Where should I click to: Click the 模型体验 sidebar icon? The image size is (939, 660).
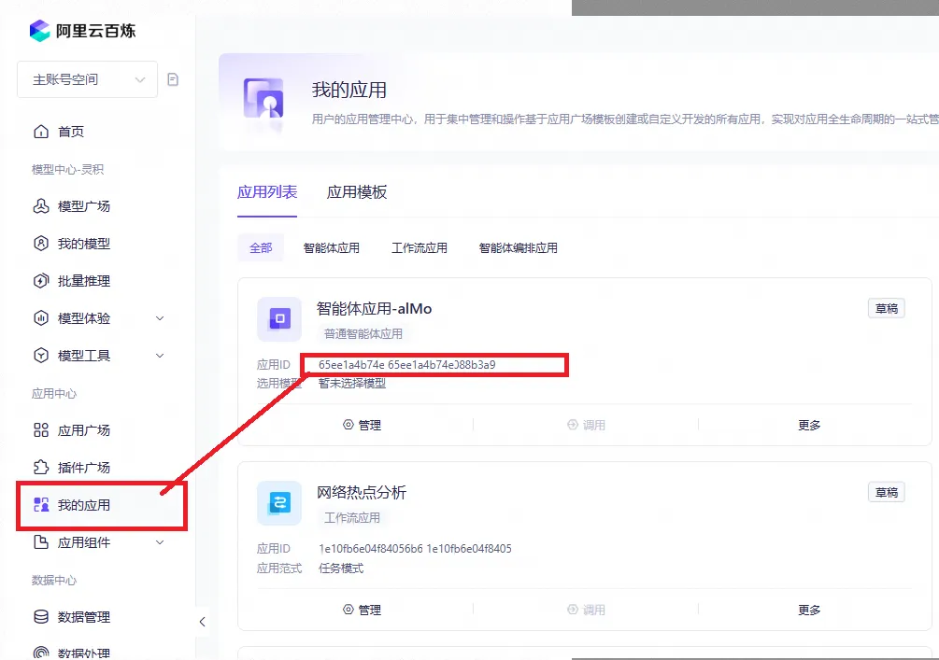41,318
